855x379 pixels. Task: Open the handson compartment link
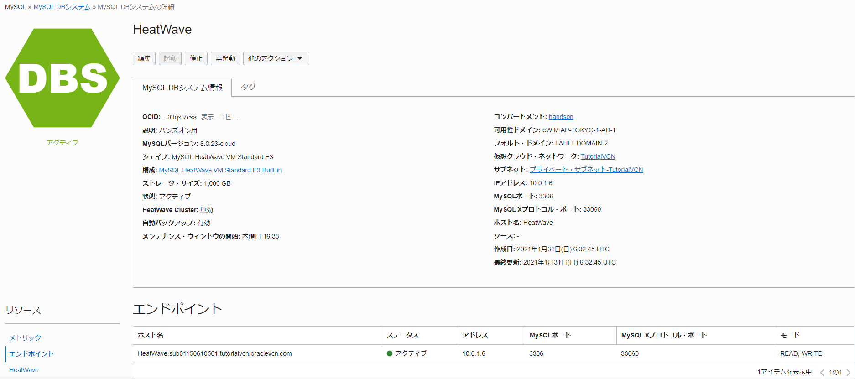[x=561, y=117]
